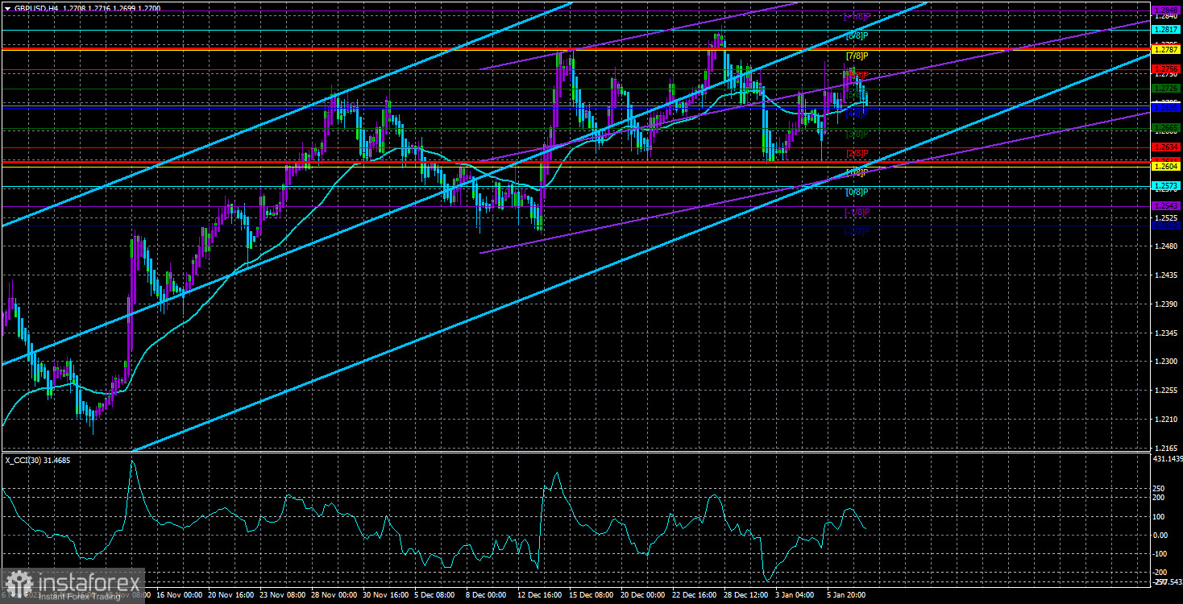
Task: Click the [8/8]P Murray level label
Action: (857, 36)
